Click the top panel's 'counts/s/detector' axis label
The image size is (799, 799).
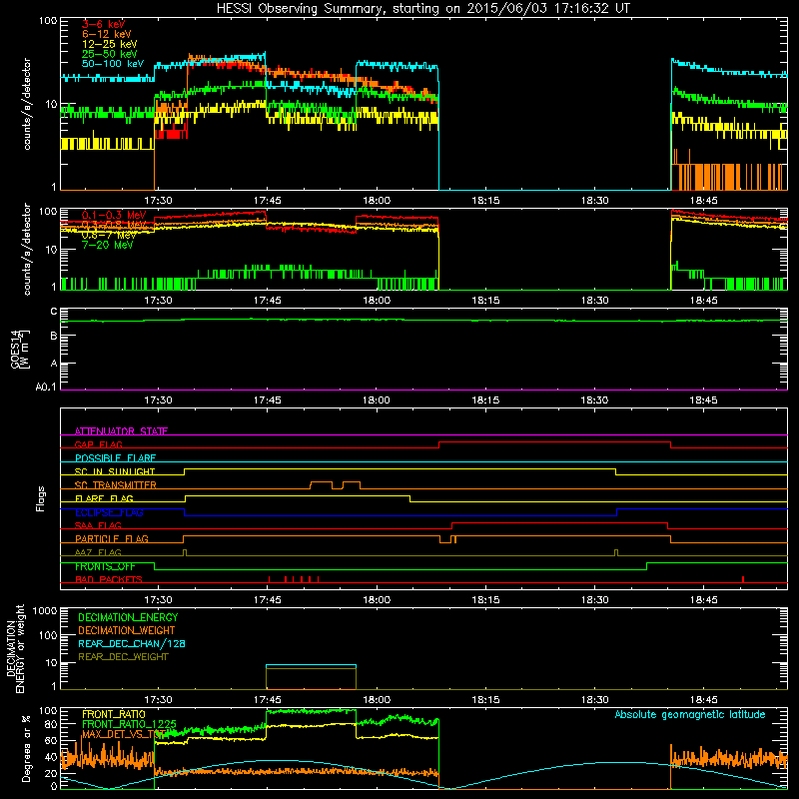[27, 104]
